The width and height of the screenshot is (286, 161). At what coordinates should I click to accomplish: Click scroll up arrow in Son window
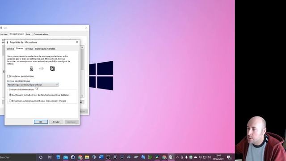(x=82, y=47)
